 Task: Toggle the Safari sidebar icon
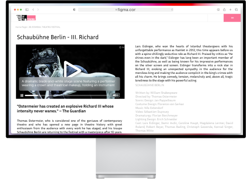click(x=27, y=9)
